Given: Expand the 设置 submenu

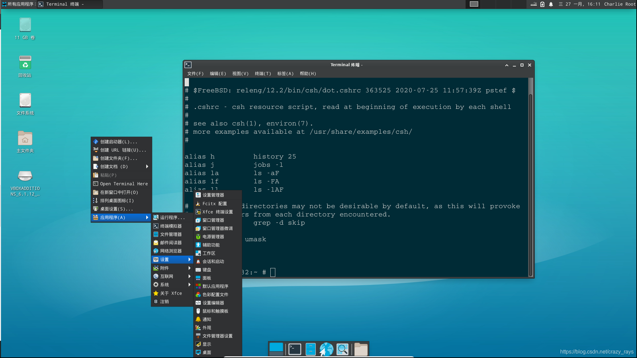Looking at the screenshot, I should (172, 259).
